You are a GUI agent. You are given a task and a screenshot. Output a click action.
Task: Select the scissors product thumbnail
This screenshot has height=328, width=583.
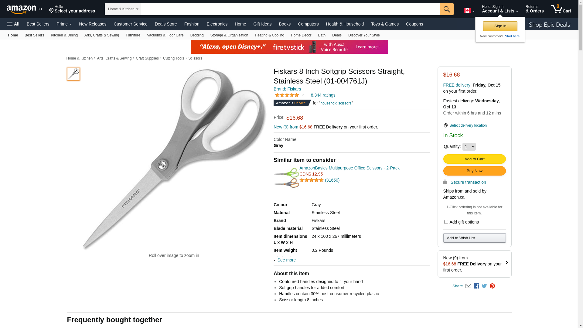click(x=73, y=74)
